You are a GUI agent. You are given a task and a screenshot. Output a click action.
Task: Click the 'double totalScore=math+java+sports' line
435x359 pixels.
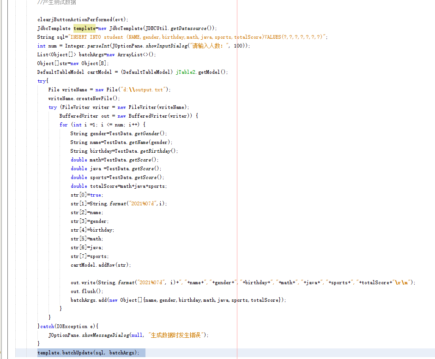coord(119,186)
